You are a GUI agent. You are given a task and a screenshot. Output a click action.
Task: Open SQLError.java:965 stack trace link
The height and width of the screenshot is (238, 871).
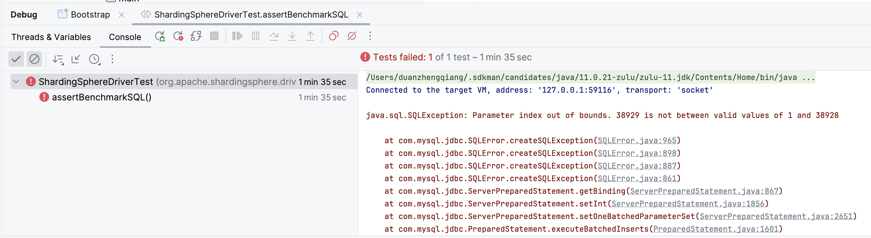[x=637, y=141]
